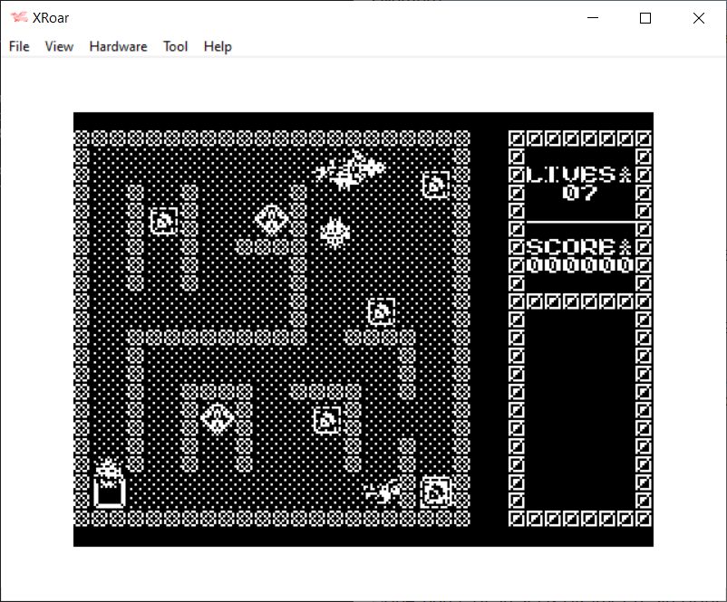Maximize the XRoar window

(x=645, y=18)
